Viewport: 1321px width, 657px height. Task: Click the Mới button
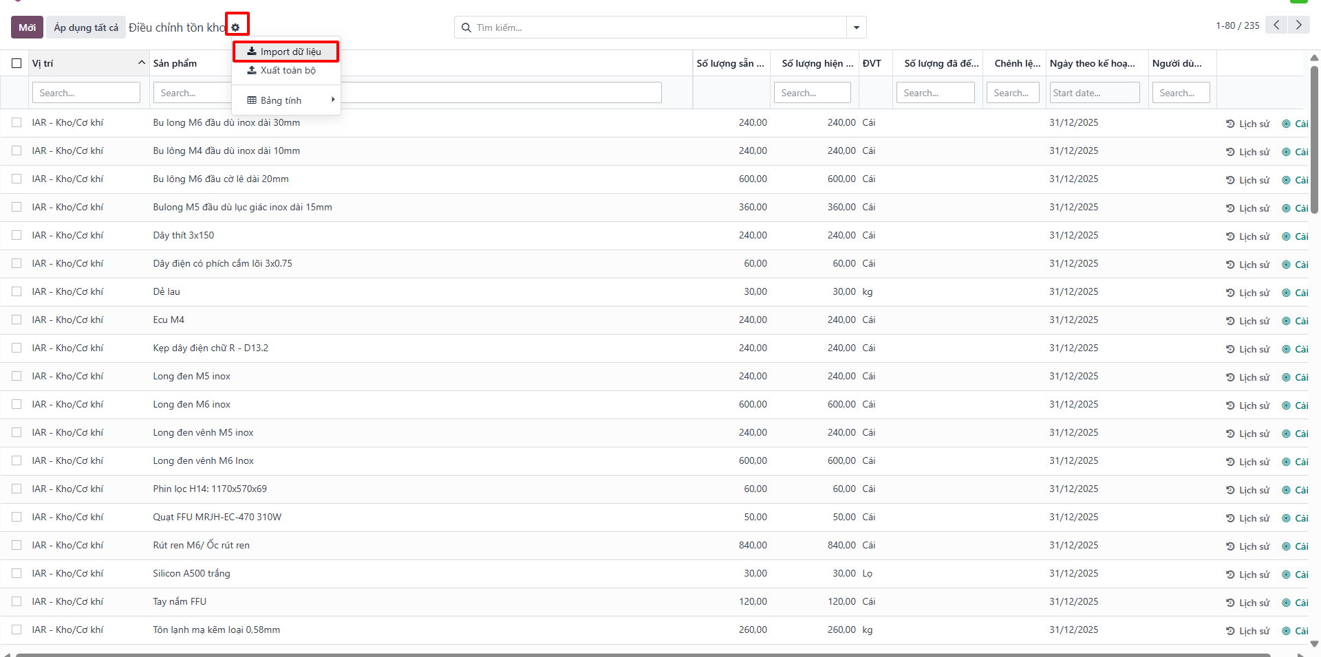(x=28, y=27)
